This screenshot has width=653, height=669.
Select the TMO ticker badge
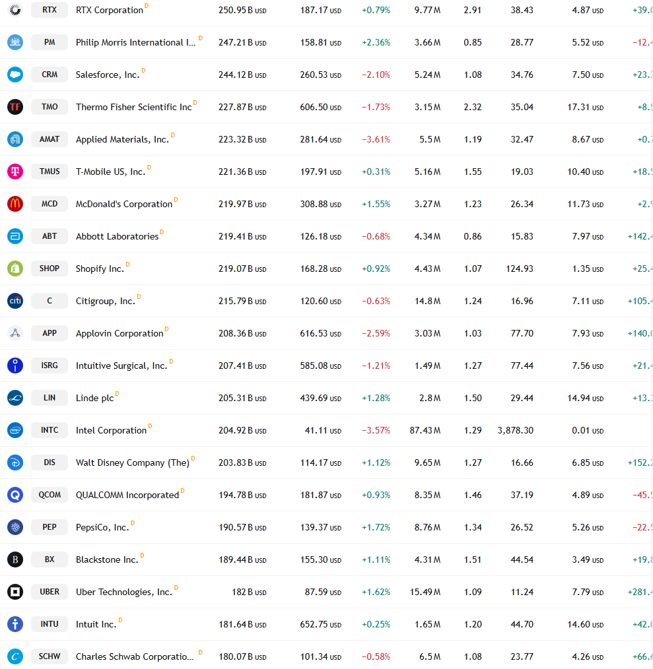50,107
